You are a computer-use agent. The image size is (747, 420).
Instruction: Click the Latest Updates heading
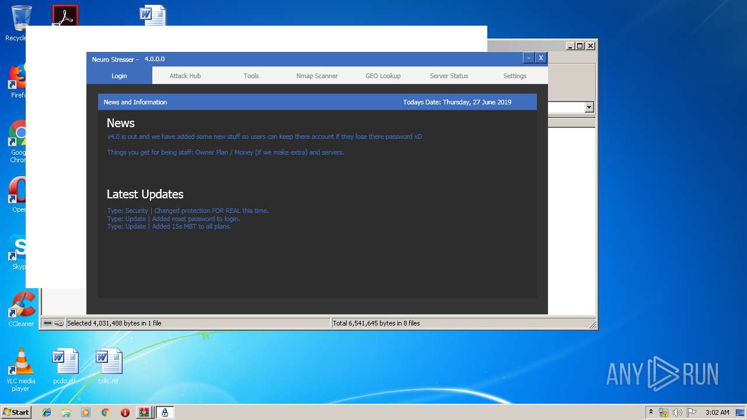point(145,194)
